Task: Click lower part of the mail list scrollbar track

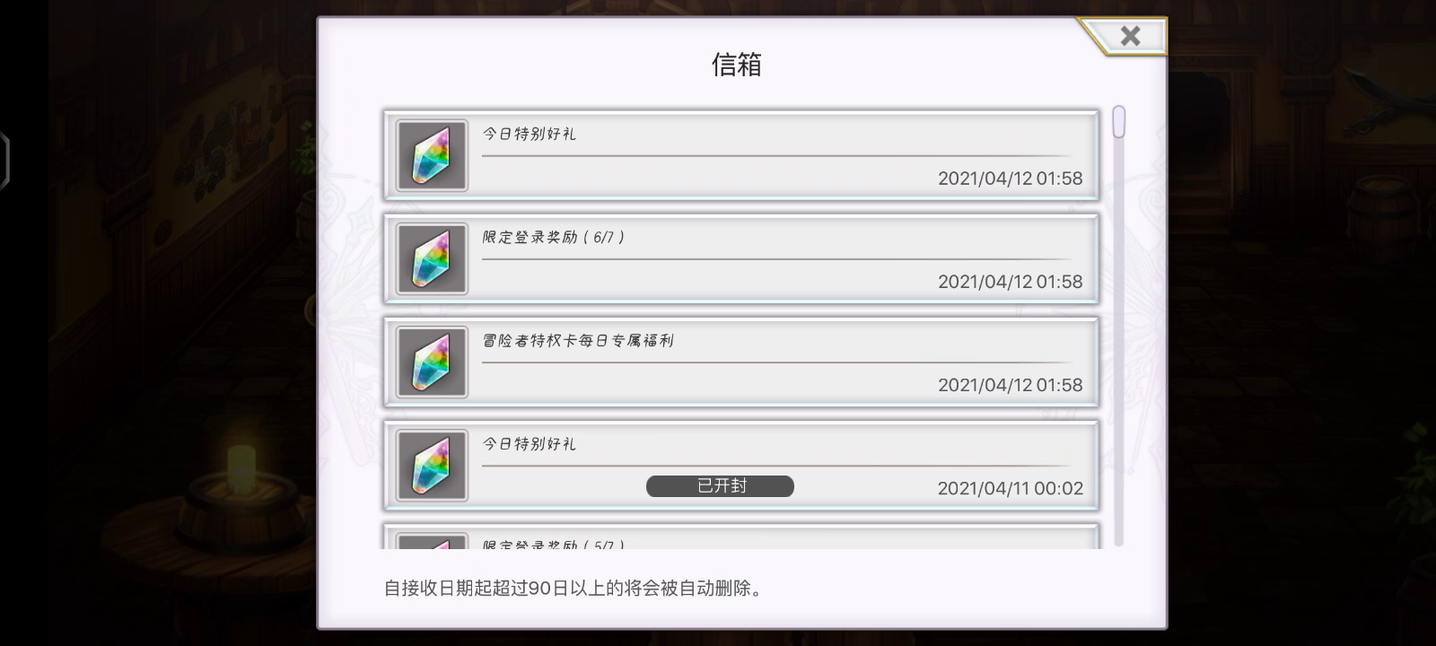Action: (1118, 467)
